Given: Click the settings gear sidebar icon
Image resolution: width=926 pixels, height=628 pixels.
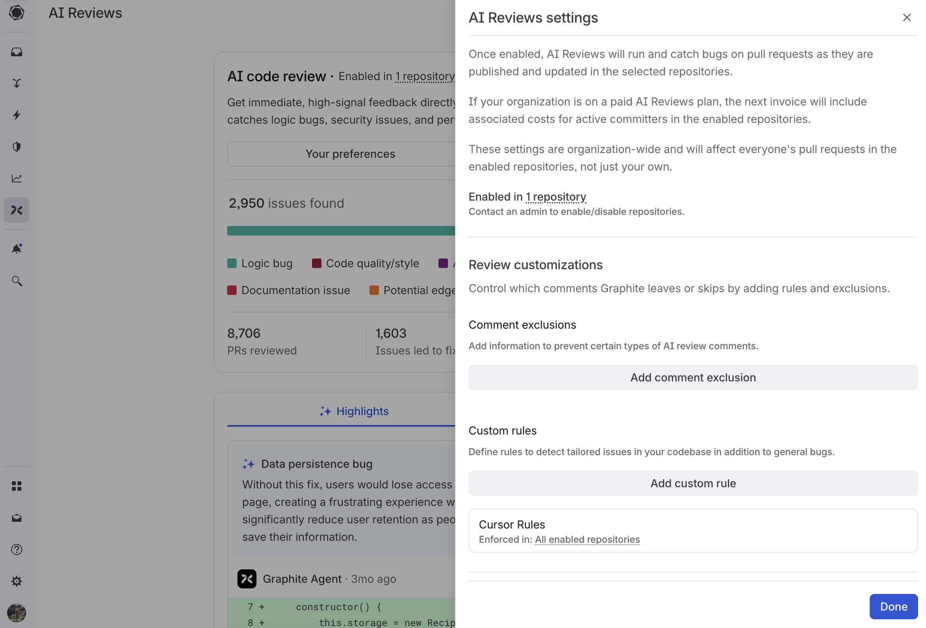Looking at the screenshot, I should [16, 581].
